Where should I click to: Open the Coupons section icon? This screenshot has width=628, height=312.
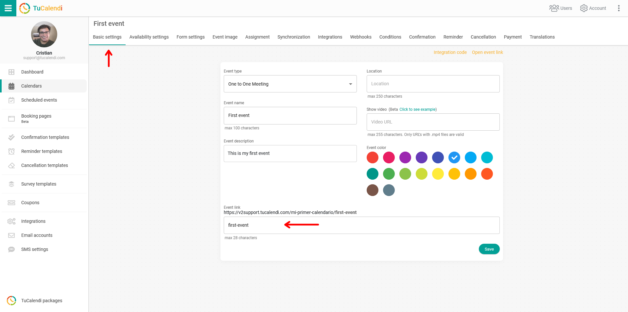(x=11, y=203)
